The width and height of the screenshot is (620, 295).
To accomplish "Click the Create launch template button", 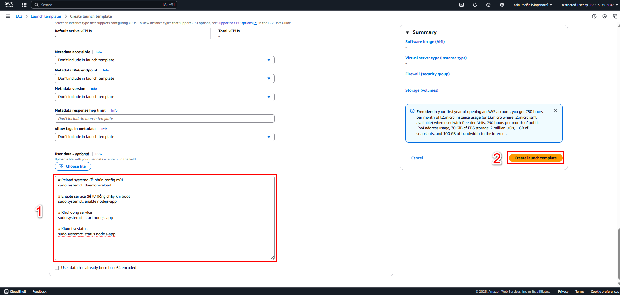I will [x=536, y=158].
